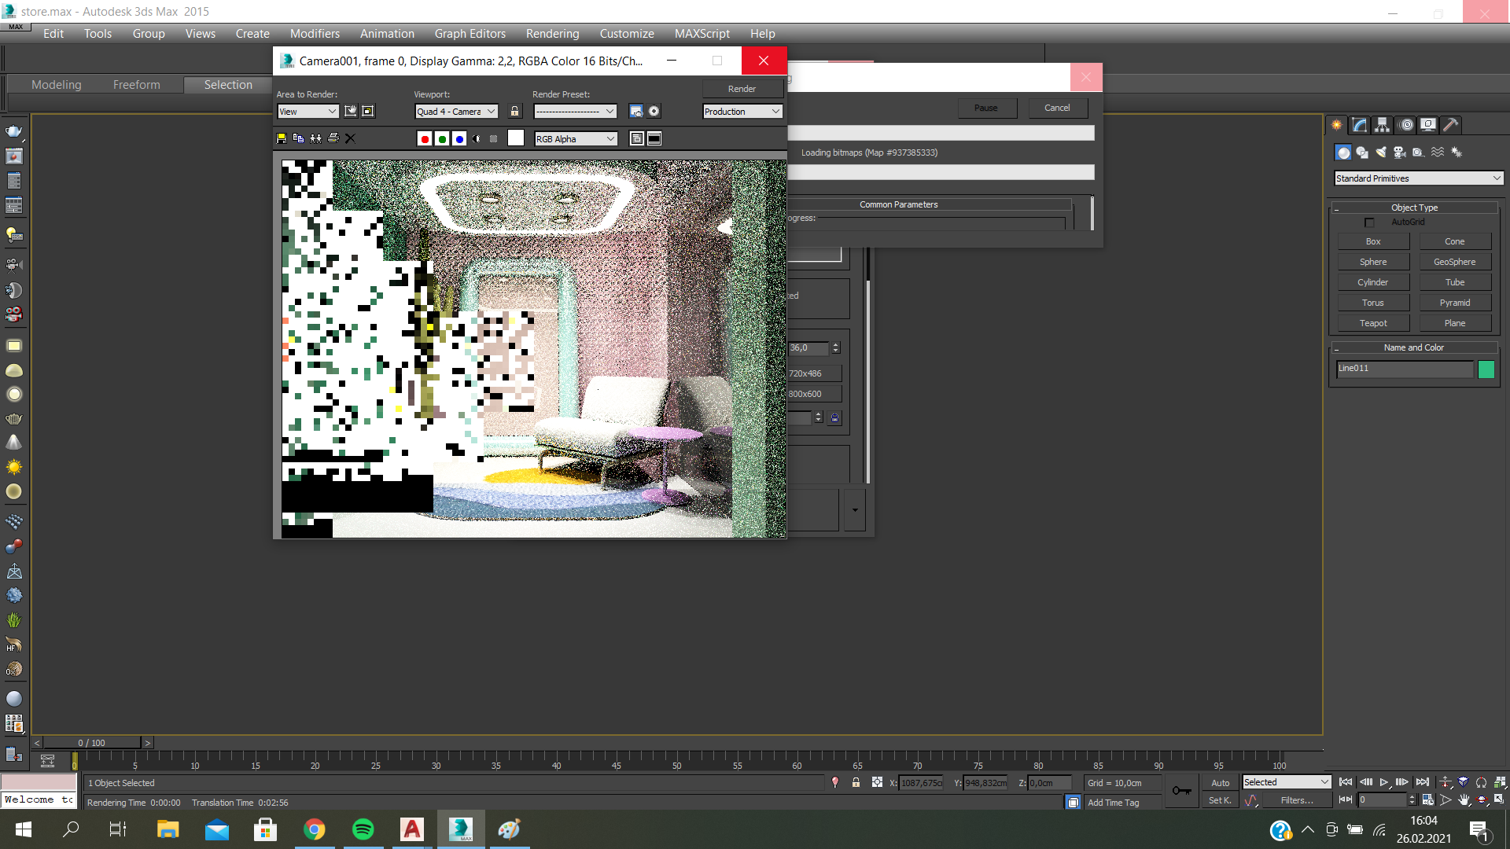This screenshot has width=1510, height=849.
Task: Click the green object color swatch beside Line011
Action: coord(1486,369)
